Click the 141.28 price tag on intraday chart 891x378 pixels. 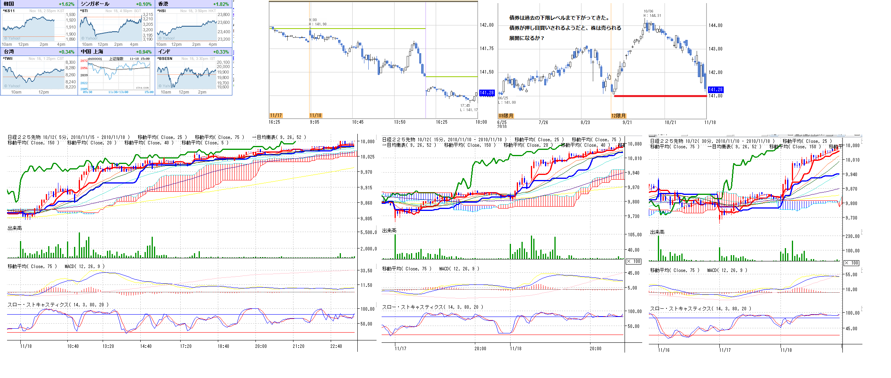(x=487, y=93)
